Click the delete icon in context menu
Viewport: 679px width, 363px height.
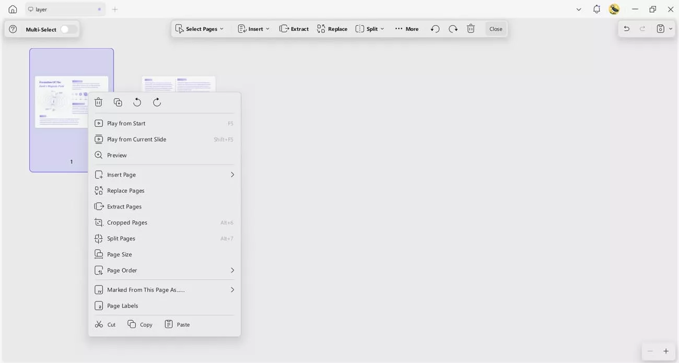pyautogui.click(x=98, y=102)
